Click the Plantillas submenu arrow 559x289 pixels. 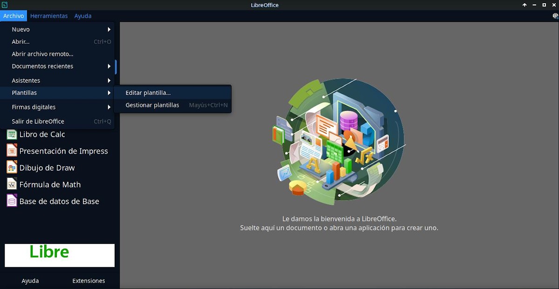pyautogui.click(x=109, y=93)
